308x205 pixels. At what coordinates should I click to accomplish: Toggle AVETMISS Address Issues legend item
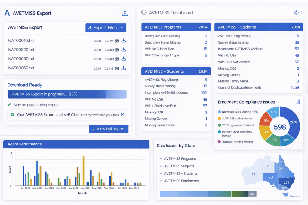237,119
